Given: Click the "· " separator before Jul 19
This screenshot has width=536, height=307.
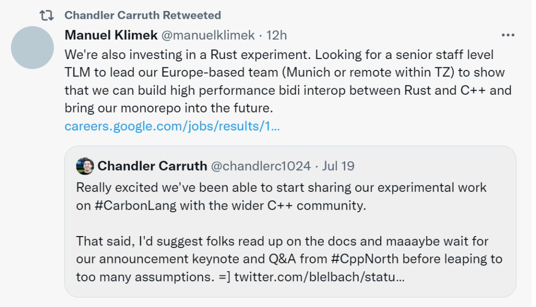Looking at the screenshot, I should tap(317, 166).
